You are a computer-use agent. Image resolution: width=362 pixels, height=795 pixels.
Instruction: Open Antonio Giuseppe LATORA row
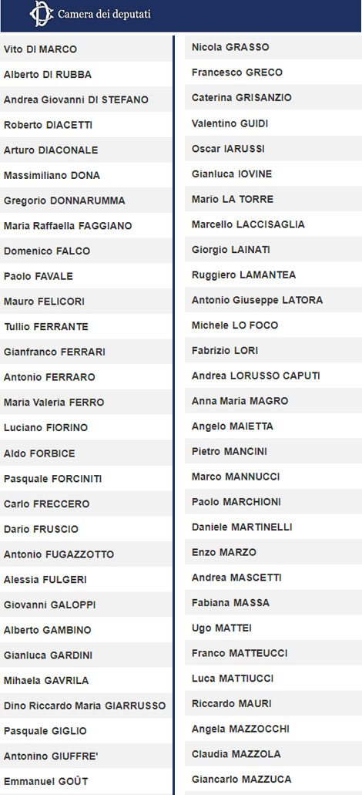point(273,300)
